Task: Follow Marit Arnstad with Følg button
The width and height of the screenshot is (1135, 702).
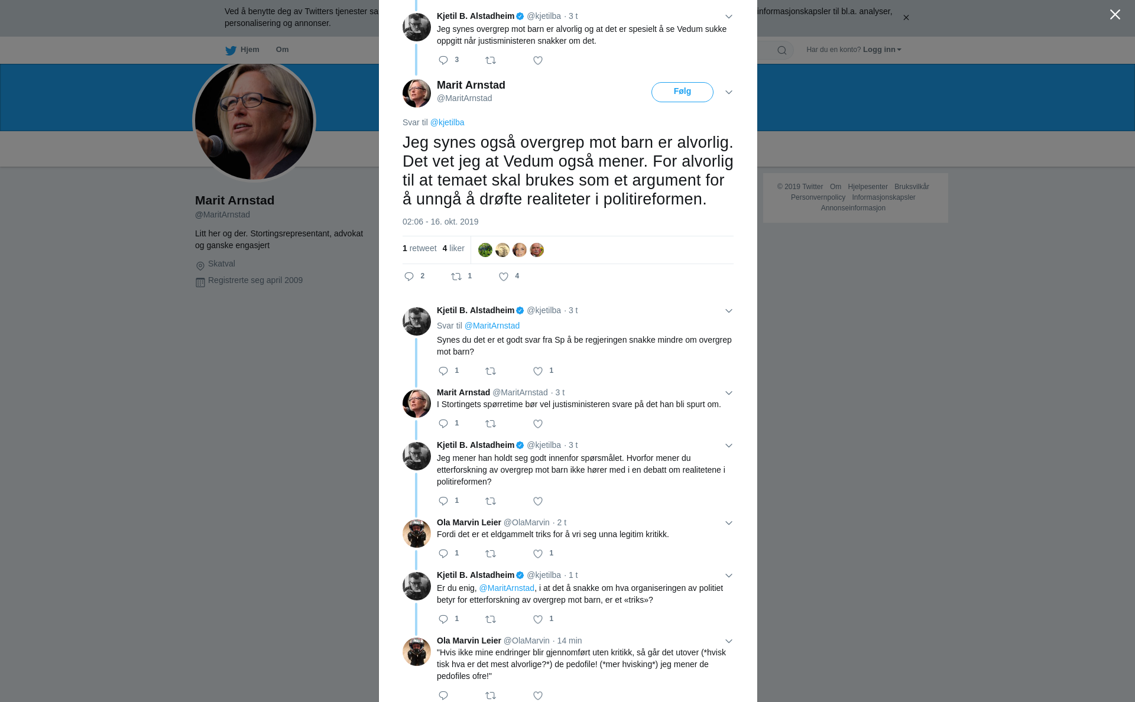Action: (682, 92)
